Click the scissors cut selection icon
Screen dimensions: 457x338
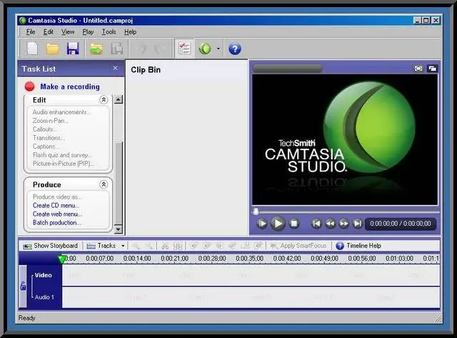[x=165, y=246]
